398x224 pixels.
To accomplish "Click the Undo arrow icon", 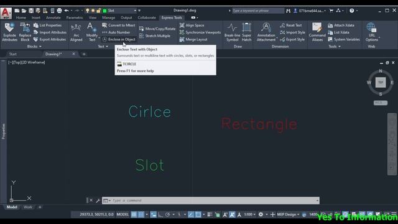I will point(67,11).
